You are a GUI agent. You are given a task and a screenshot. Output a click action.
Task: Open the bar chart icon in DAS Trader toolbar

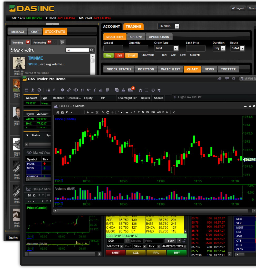click(x=101, y=90)
